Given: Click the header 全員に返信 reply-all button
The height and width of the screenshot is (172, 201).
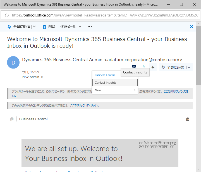Looking at the screenshot, I should (173, 67).
